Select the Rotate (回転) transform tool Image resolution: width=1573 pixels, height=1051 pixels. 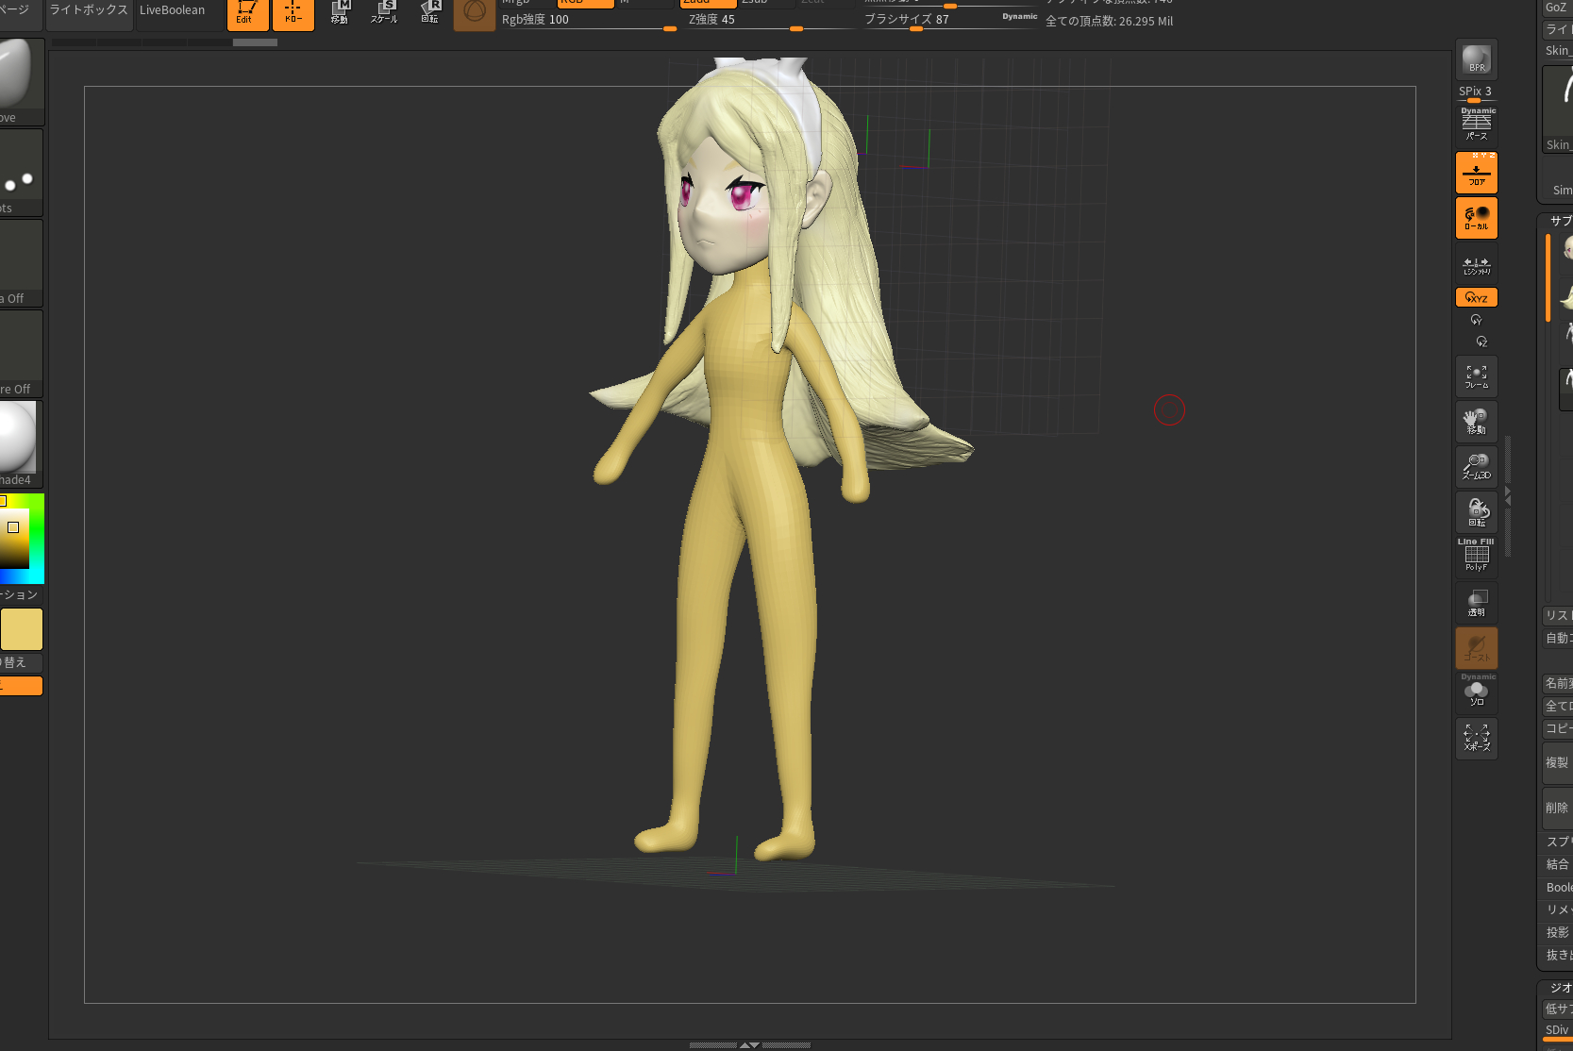click(429, 12)
